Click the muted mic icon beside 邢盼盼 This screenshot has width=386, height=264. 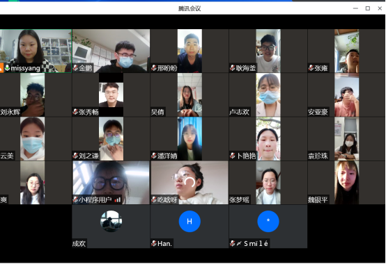coord(154,68)
